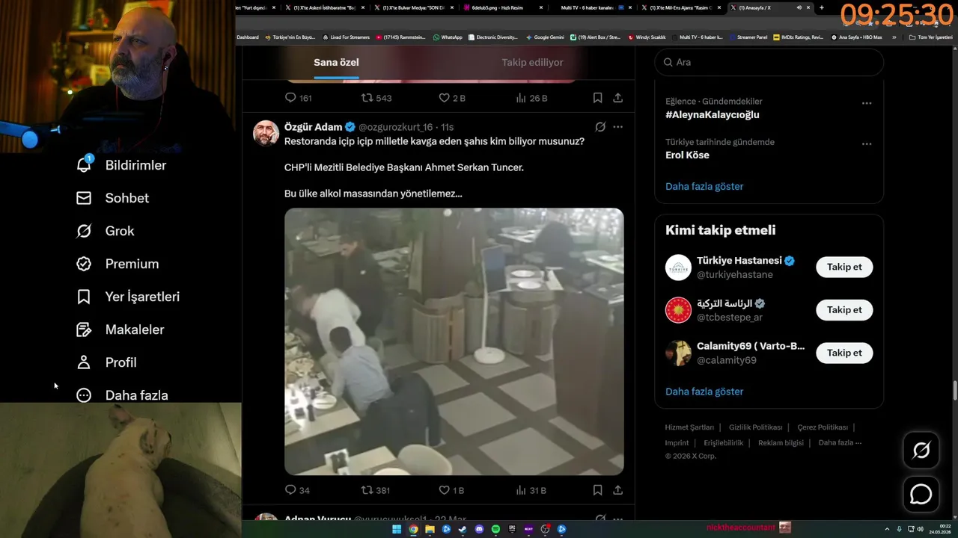Viewport: 958px width, 538px height.
Task: Open Windows Start button on taskbar
Action: pyautogui.click(x=397, y=529)
